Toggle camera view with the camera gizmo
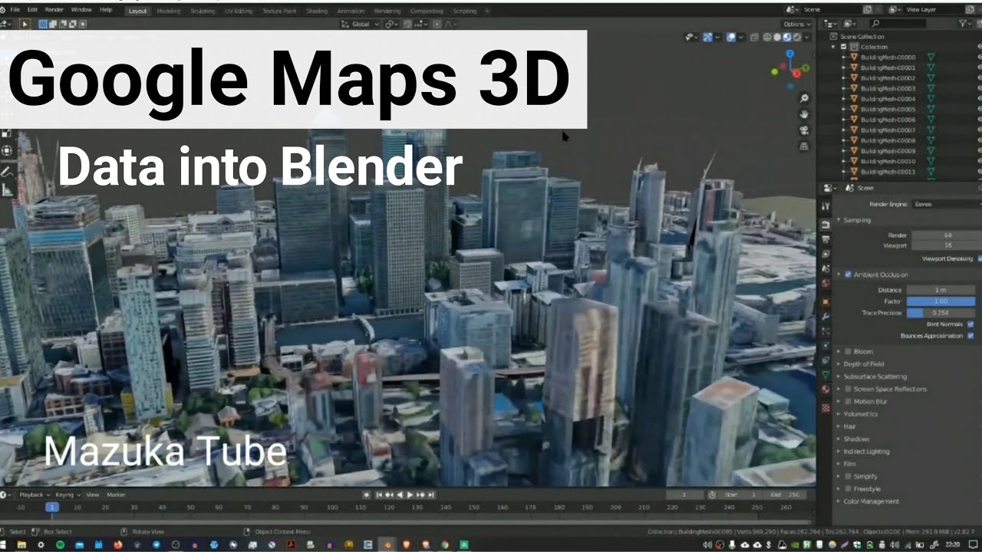 click(804, 130)
